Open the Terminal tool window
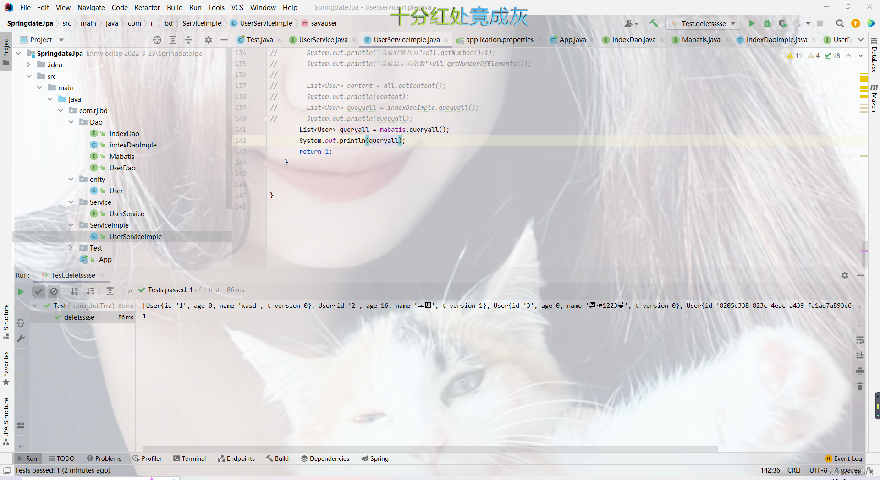This screenshot has height=480, width=880. [x=190, y=458]
